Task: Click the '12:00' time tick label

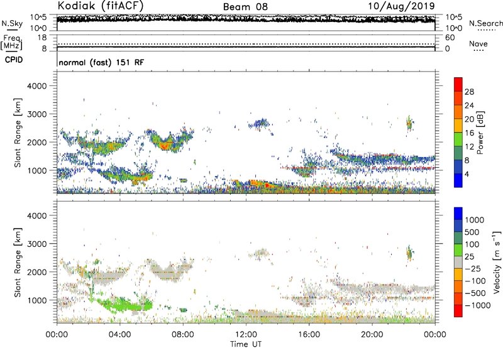Action: pyautogui.click(x=246, y=335)
